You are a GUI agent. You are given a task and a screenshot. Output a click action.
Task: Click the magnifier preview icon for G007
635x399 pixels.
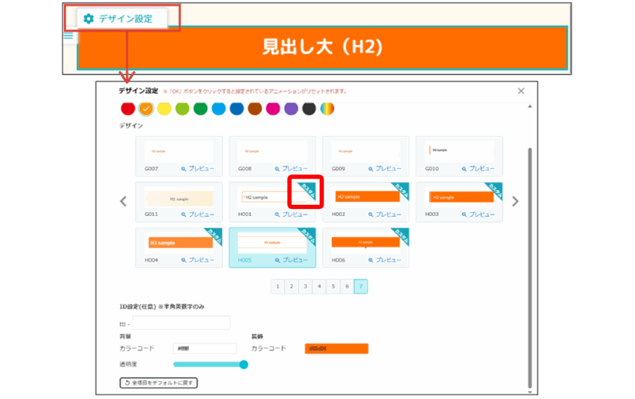[184, 169]
